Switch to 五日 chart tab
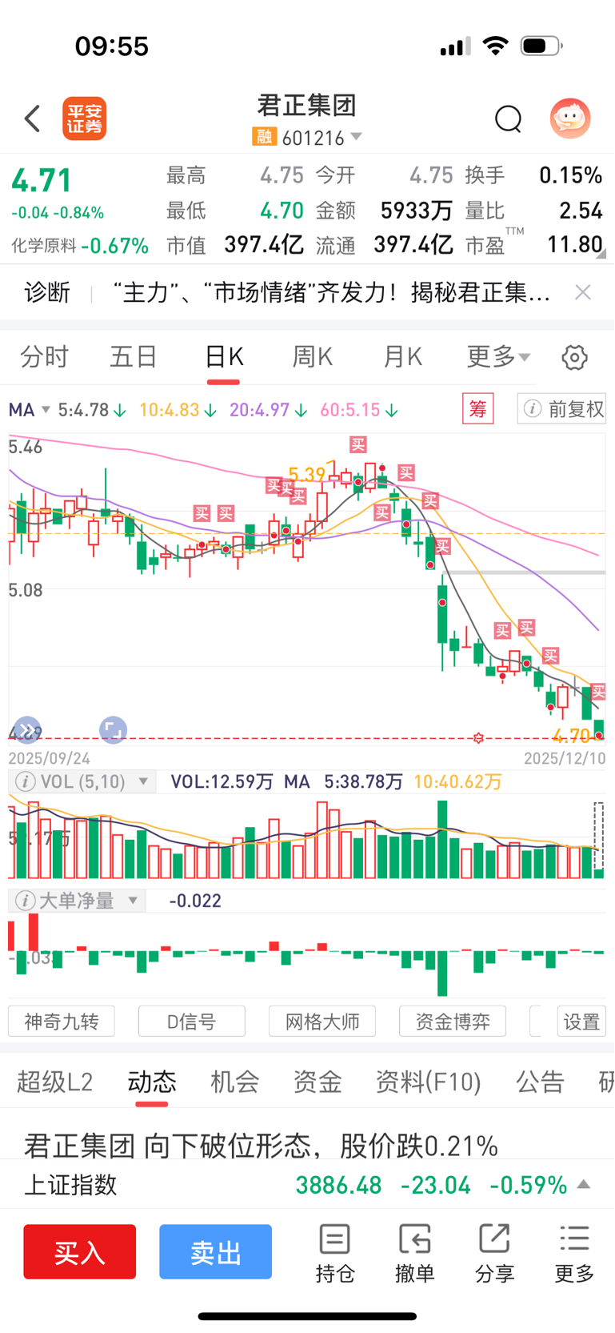The image size is (615, 1333). 134,356
